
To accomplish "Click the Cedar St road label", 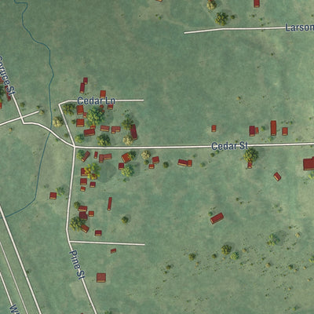I will tap(229, 146).
